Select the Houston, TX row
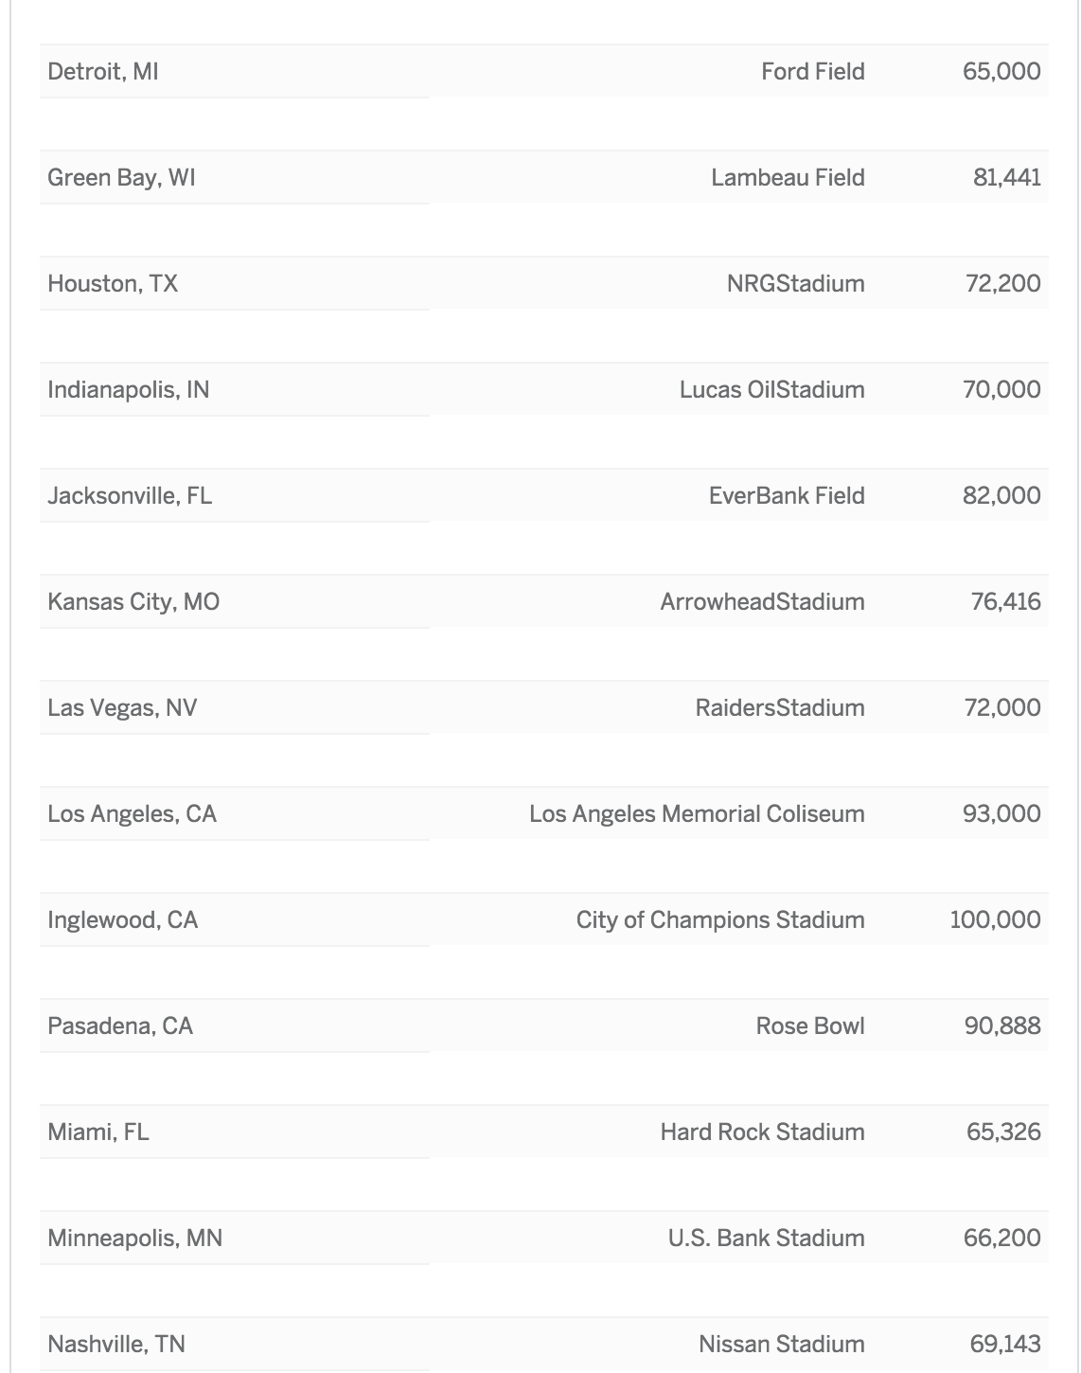Image resolution: width=1081 pixels, height=1373 pixels. click(113, 284)
